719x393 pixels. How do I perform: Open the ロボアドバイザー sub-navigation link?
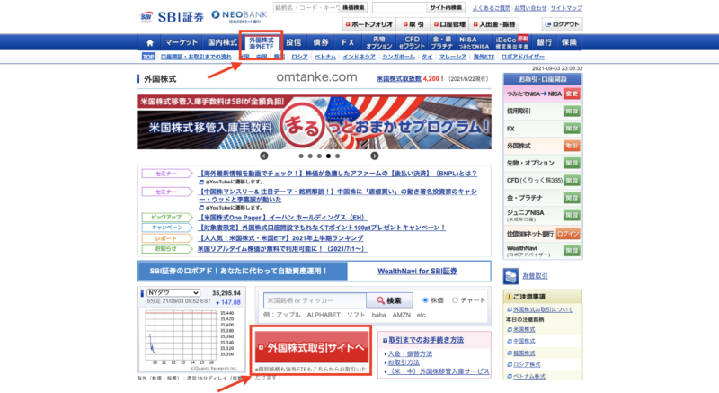click(x=523, y=57)
